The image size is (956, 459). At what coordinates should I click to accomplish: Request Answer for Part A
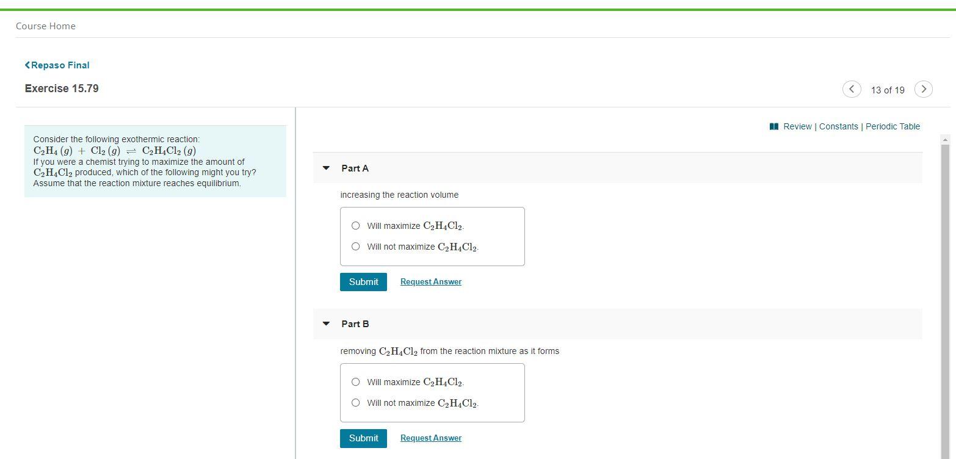pyautogui.click(x=430, y=281)
